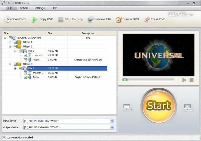Select the highlighted Title 3 row
Viewport: 201px width, 141px height.
point(67,68)
